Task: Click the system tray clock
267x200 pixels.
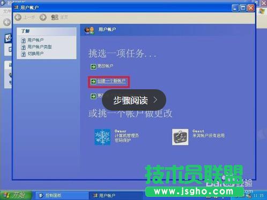Action: point(258,195)
